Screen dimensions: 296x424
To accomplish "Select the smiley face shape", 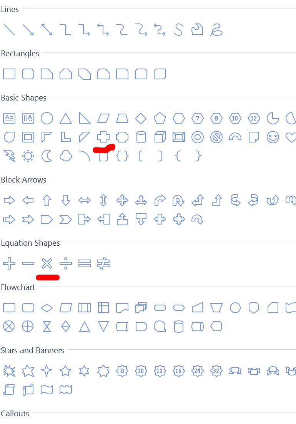I will tap(273, 137).
